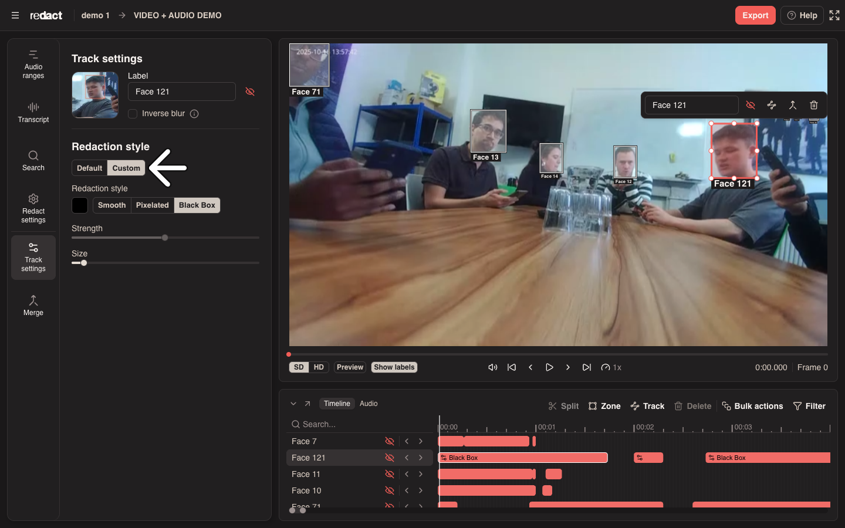Open Redact settings in sidebar
845x528 pixels.
click(33, 209)
